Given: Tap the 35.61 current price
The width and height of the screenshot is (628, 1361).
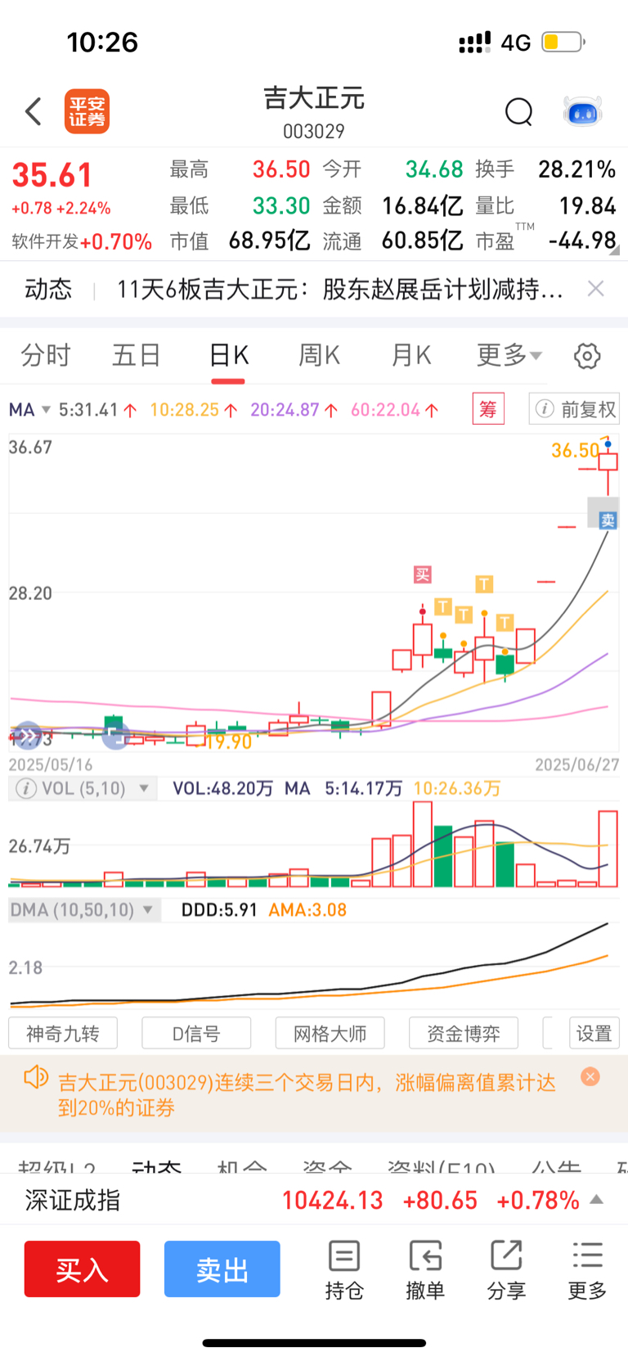Looking at the screenshot, I should tap(52, 175).
